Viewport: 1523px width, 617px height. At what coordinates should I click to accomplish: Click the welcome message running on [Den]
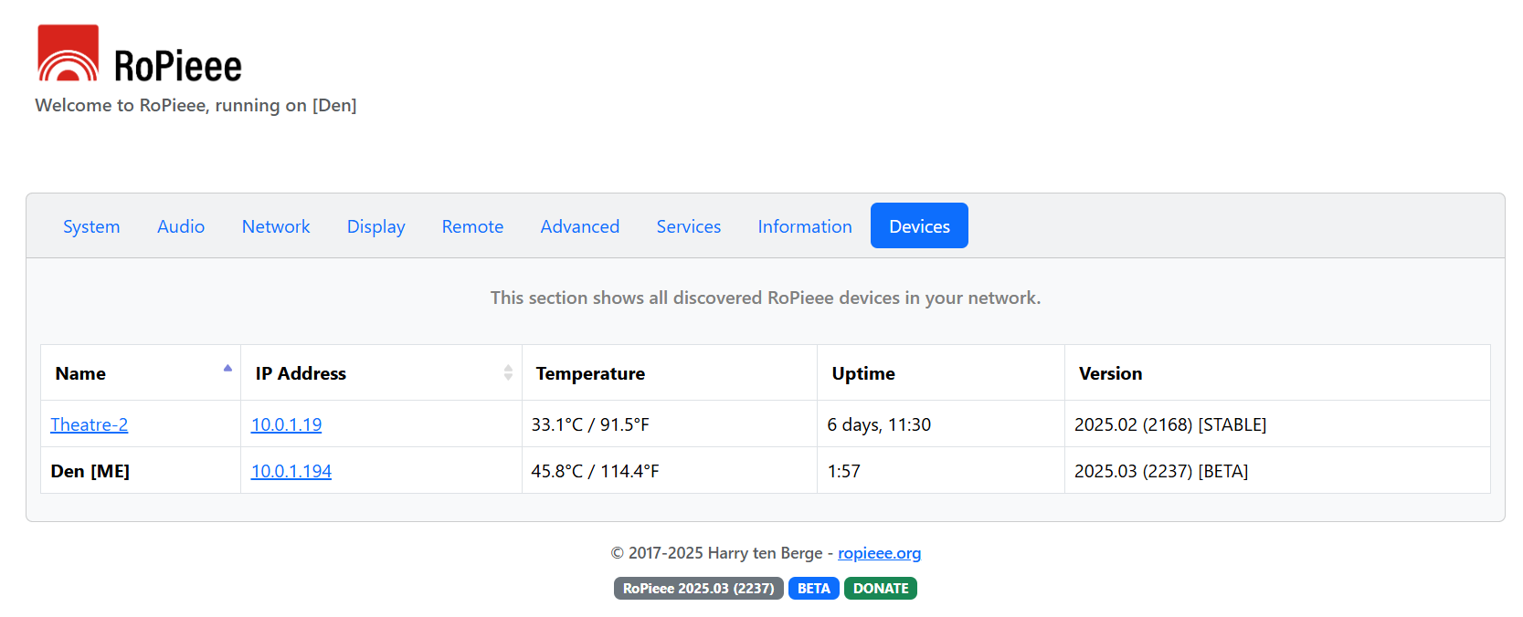[x=196, y=105]
